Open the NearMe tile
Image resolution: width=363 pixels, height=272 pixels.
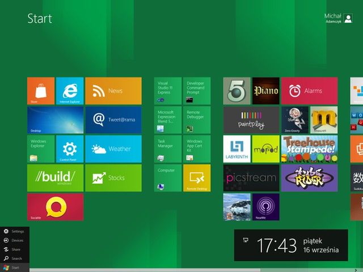click(x=266, y=207)
